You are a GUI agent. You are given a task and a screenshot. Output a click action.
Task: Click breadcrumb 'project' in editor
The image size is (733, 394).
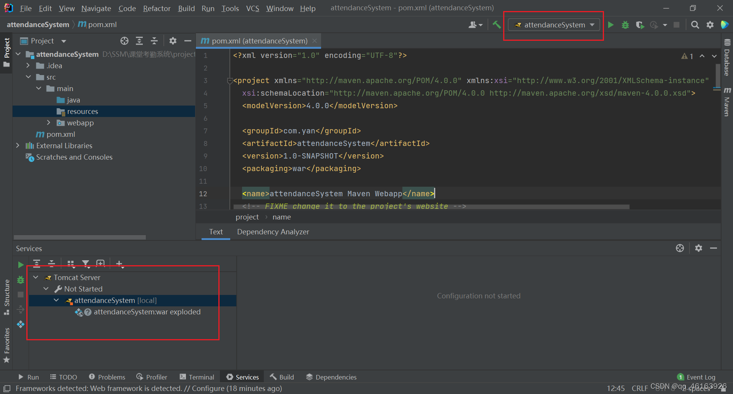tap(247, 217)
